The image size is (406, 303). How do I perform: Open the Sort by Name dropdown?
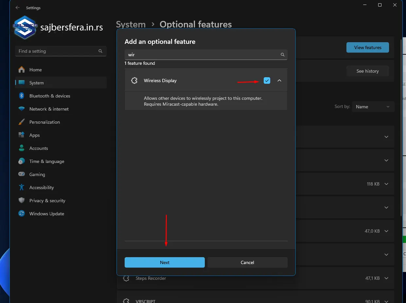pos(373,107)
